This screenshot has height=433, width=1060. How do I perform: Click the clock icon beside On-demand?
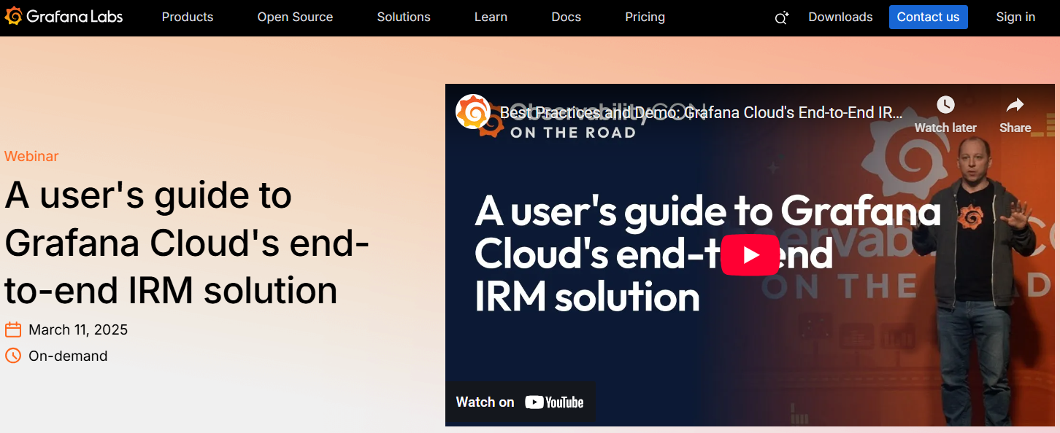(13, 356)
